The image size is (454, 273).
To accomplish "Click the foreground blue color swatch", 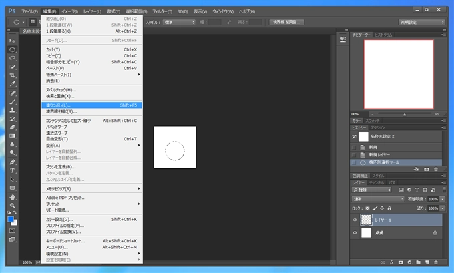I will pyautogui.click(x=11, y=219).
